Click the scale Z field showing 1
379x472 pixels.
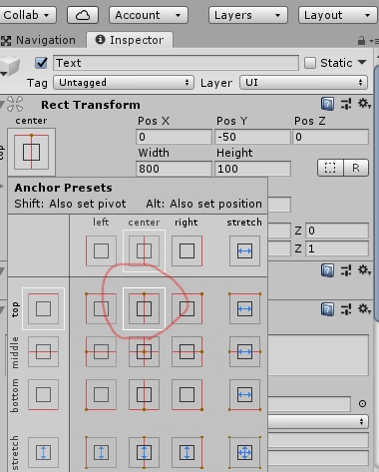(x=337, y=248)
